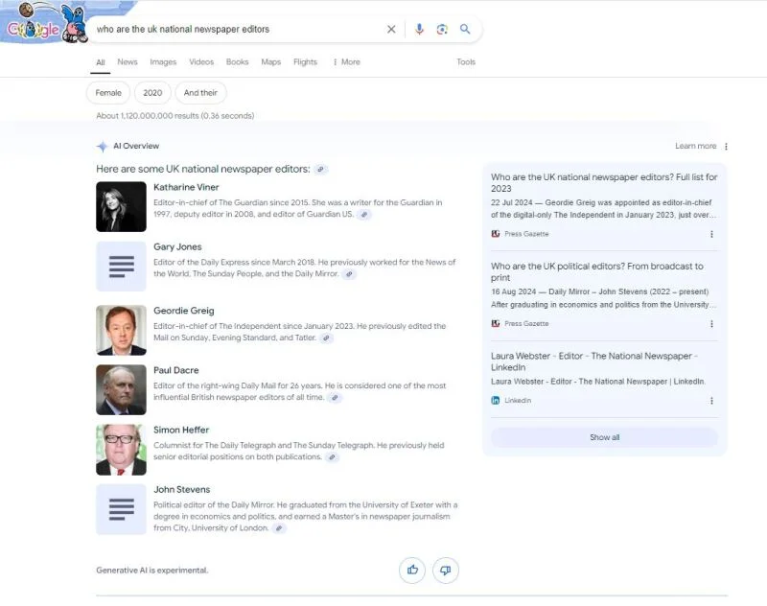Open source link icon after Simon Heffer description
This screenshot has width=767, height=606.
[x=332, y=456]
